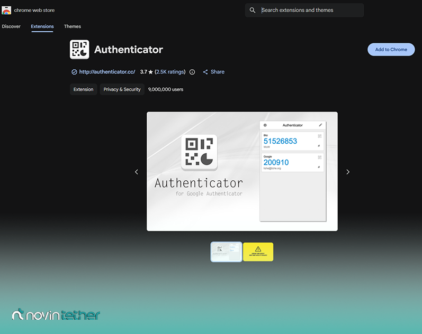Click the verified publisher badge icon
Image resolution: width=422 pixels, height=334 pixels.
(x=74, y=72)
